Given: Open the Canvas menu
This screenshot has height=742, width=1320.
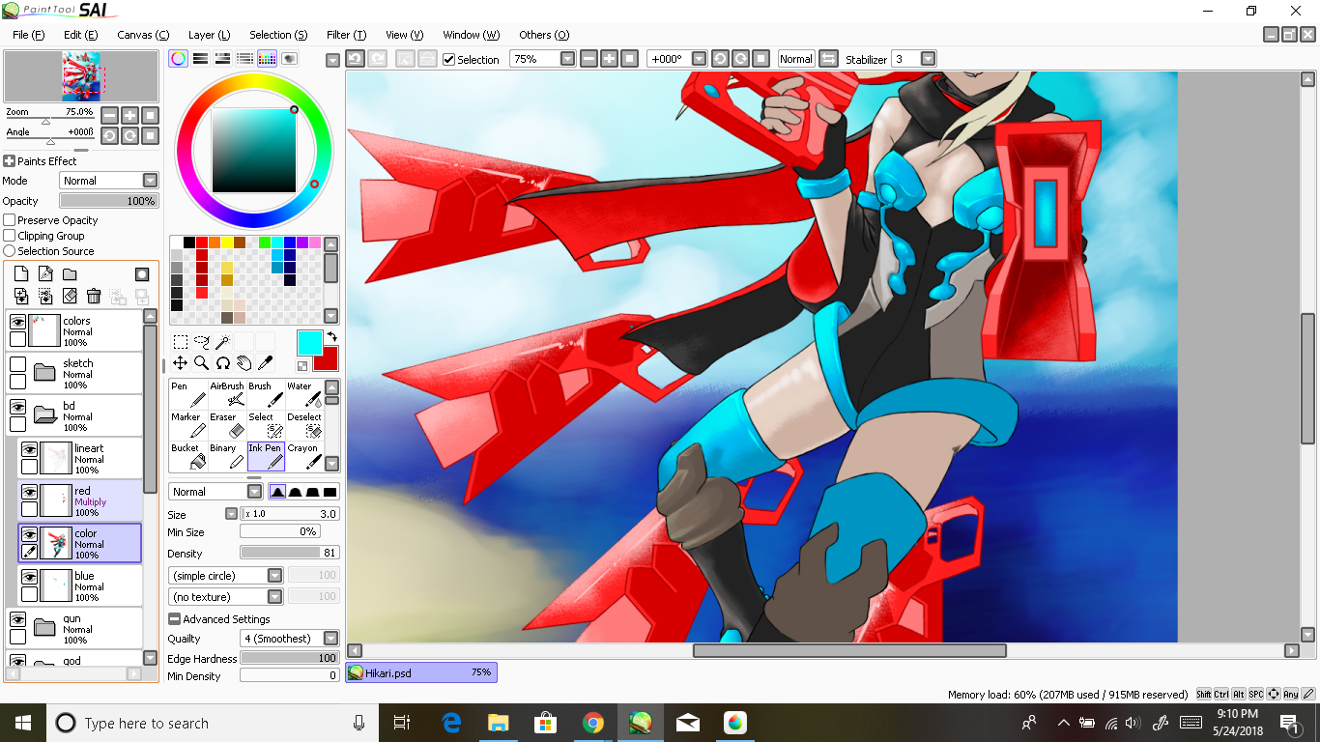Looking at the screenshot, I should [143, 35].
